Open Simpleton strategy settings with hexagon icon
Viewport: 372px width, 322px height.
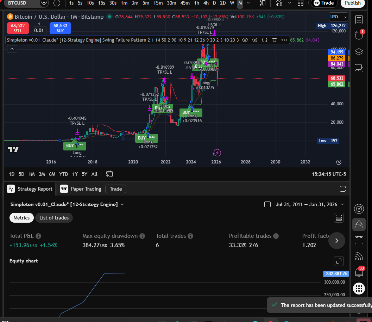[x=255, y=40]
